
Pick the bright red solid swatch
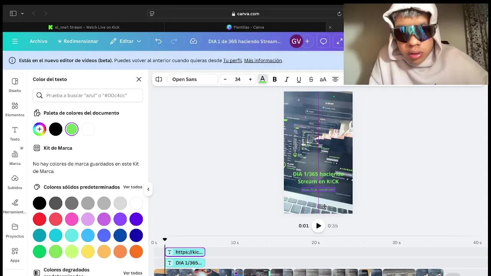pyautogui.click(x=40, y=219)
